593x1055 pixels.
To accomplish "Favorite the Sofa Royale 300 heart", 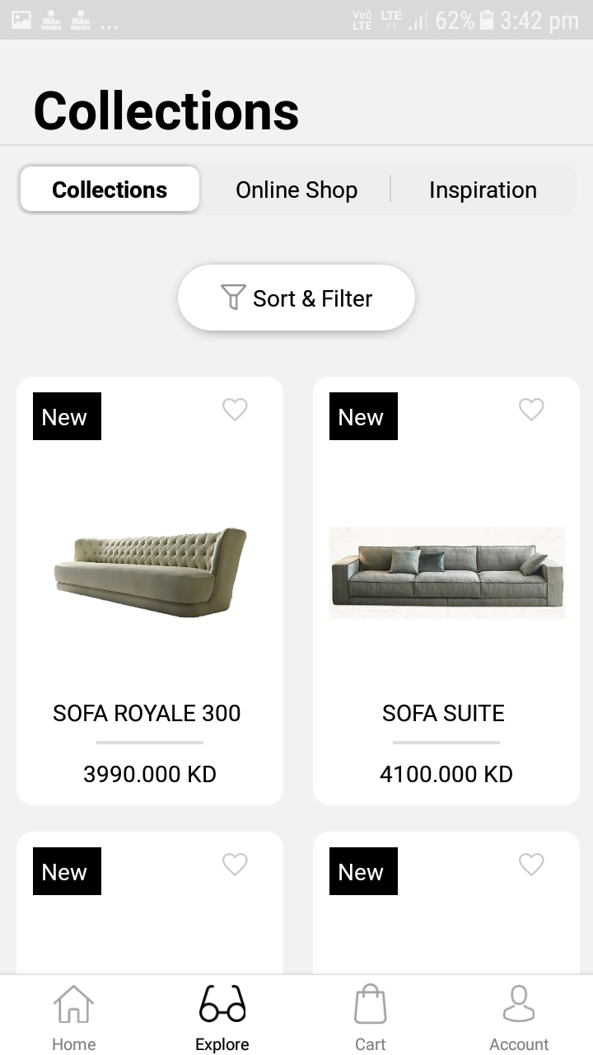I will tap(235, 409).
